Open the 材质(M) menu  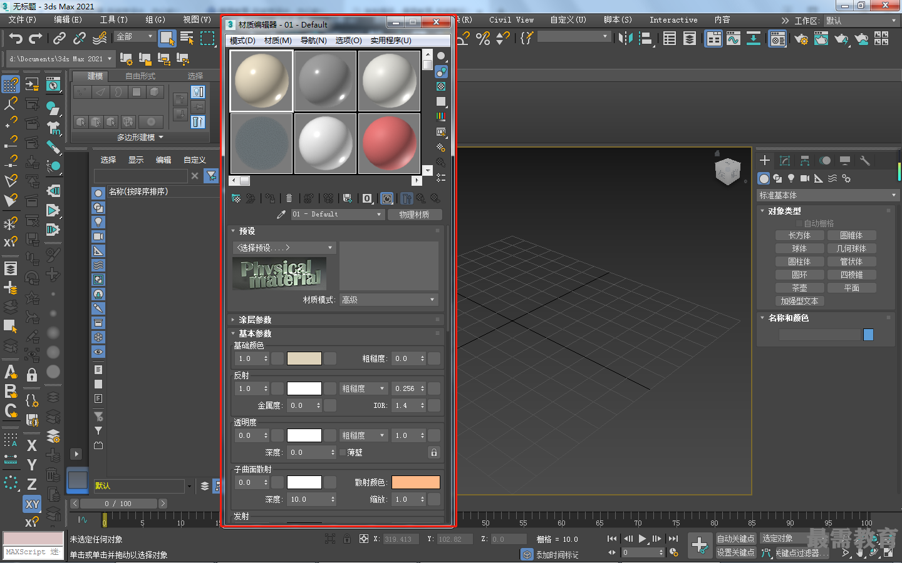click(278, 41)
